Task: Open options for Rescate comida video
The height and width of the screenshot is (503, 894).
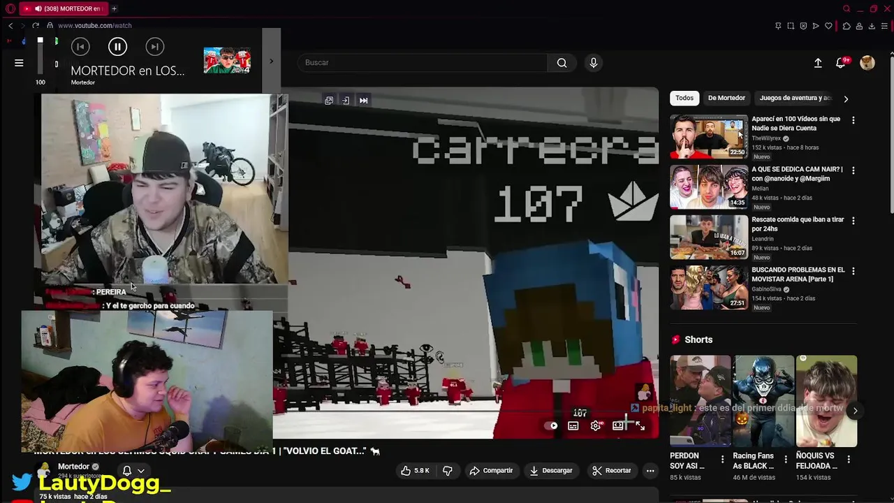Action: pyautogui.click(x=853, y=221)
